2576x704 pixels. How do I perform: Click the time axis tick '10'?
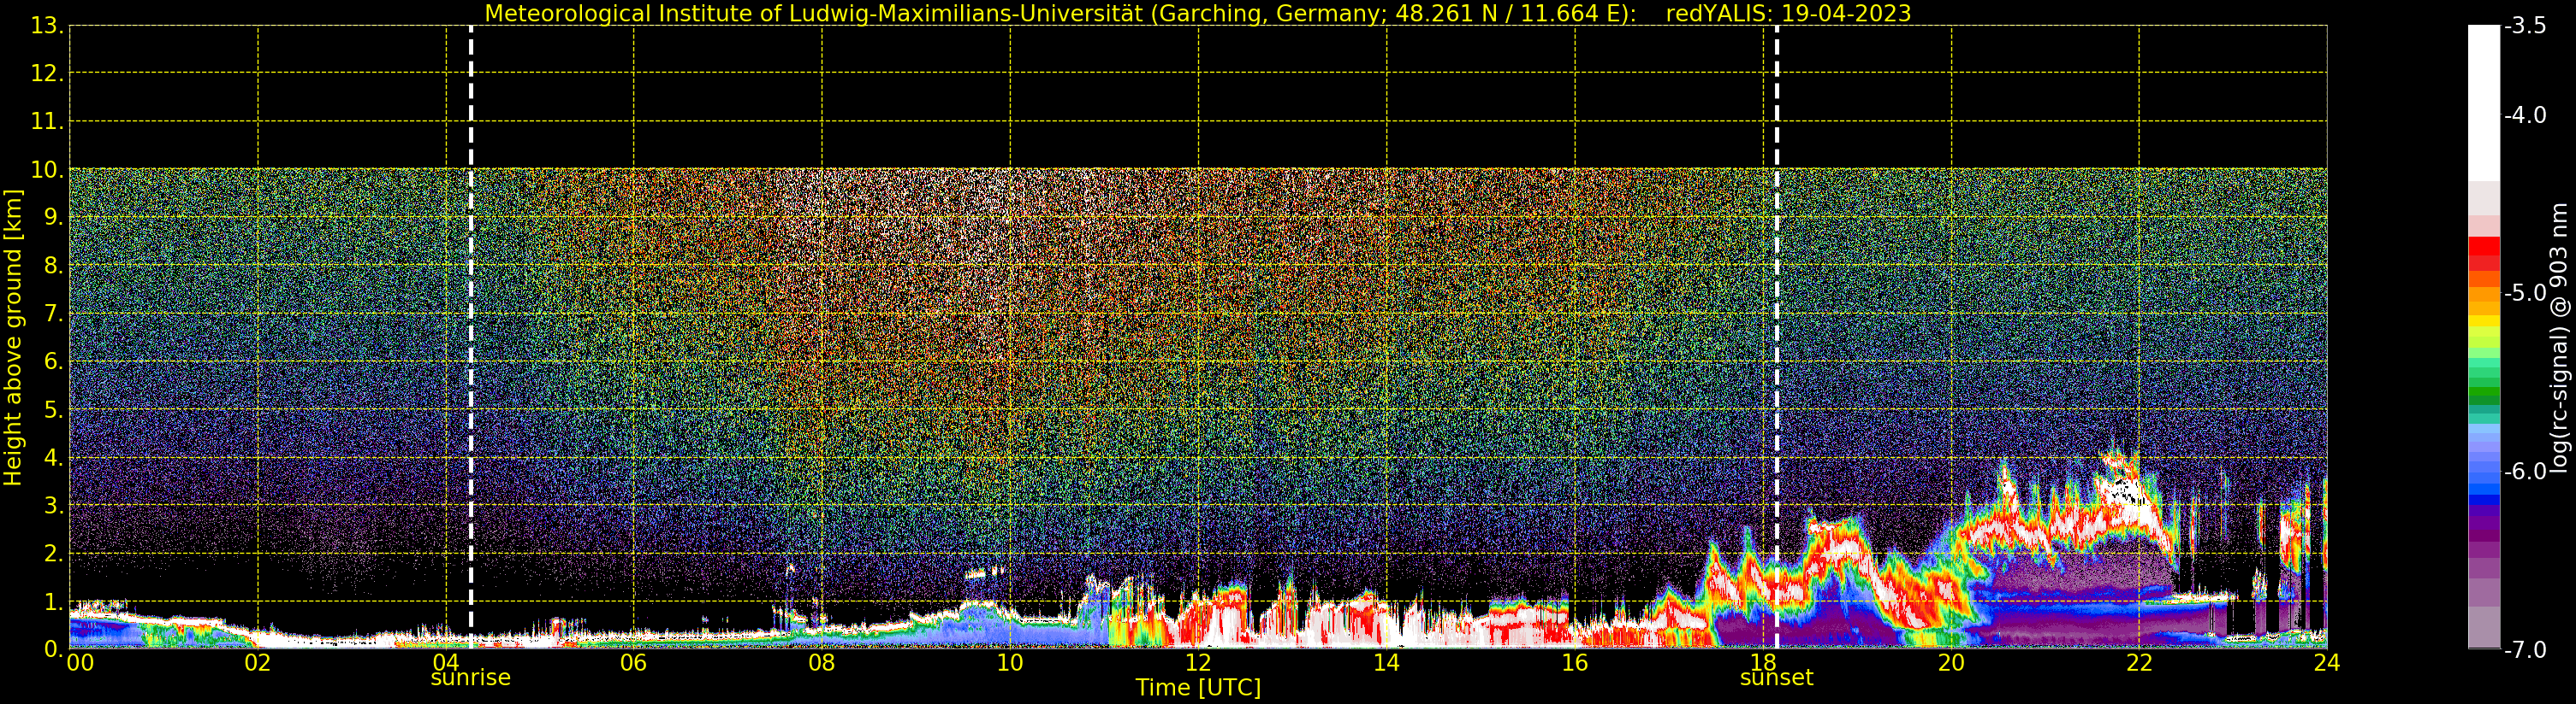1010,663
